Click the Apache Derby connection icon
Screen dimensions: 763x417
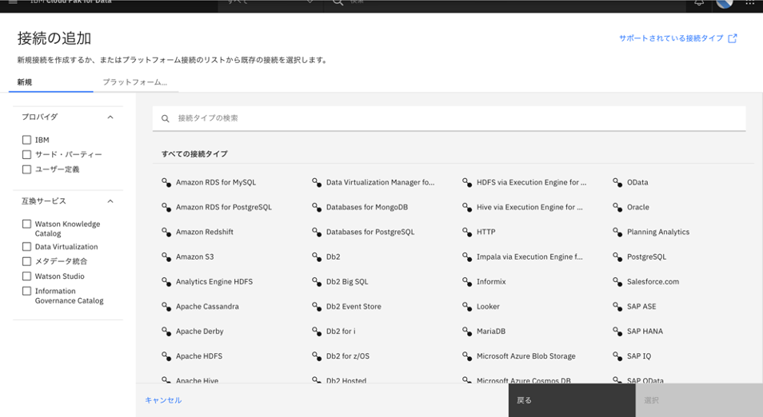click(166, 331)
